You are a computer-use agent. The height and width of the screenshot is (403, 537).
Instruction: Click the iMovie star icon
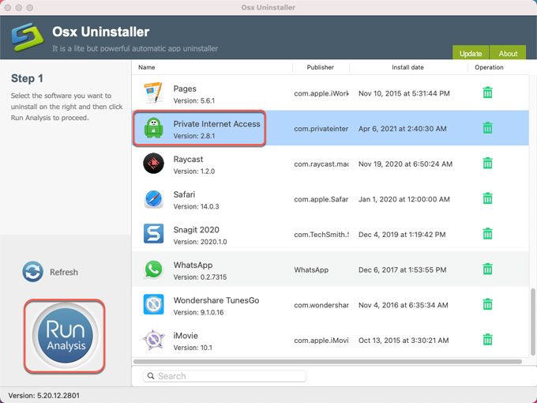(153, 340)
